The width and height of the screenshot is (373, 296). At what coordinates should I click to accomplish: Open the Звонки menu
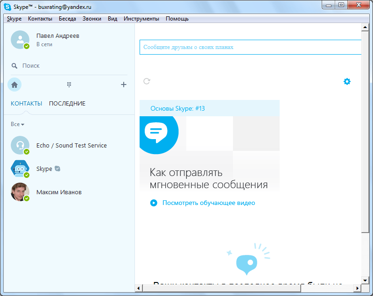pos(92,19)
